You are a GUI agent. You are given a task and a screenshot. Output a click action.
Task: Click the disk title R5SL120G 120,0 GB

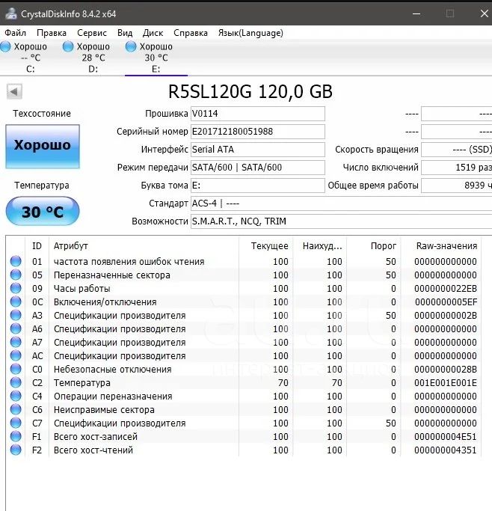[250, 91]
